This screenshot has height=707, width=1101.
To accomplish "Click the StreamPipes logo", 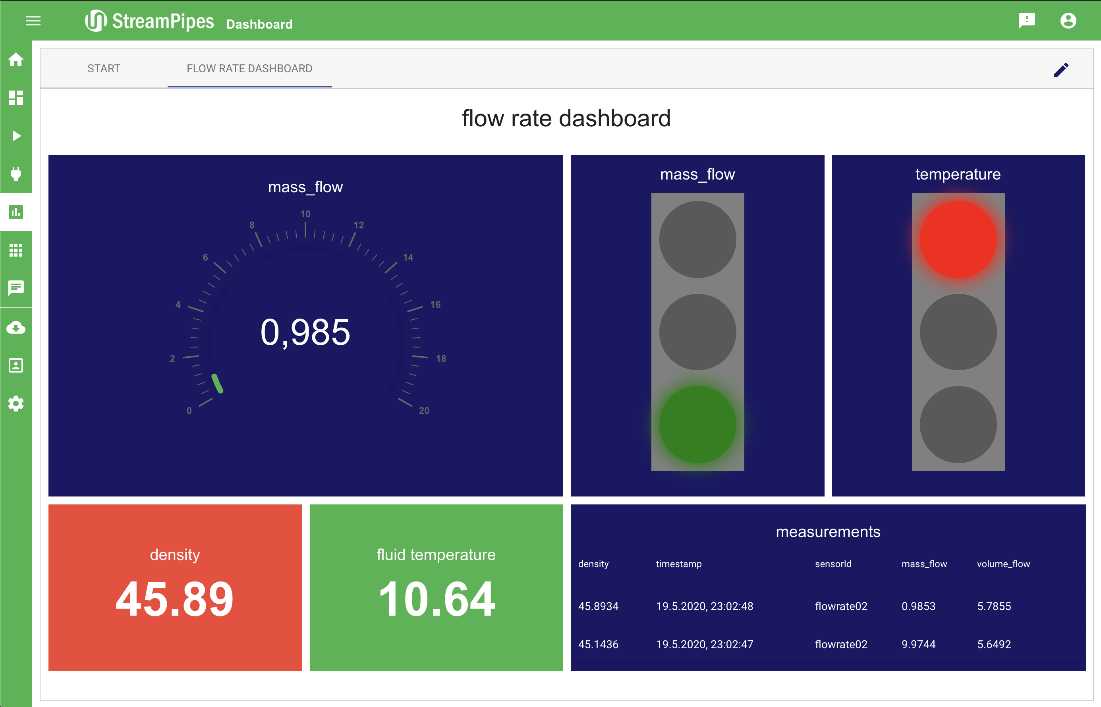I will pyautogui.click(x=150, y=21).
